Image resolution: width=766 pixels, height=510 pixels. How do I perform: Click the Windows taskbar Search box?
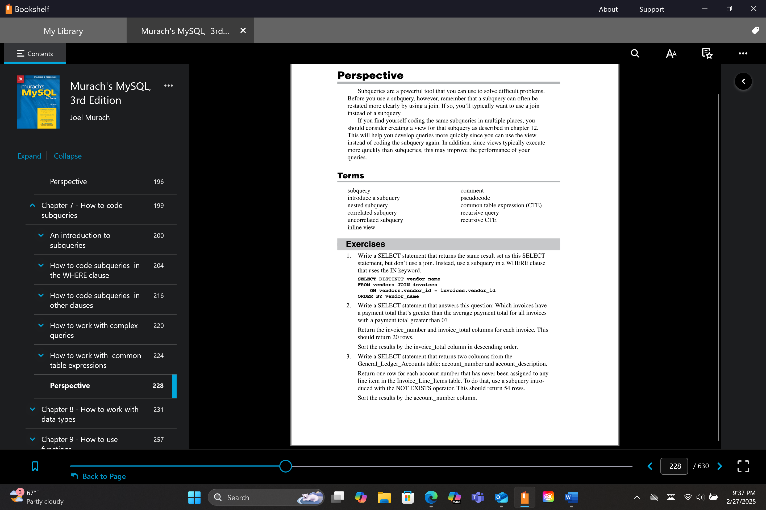(x=266, y=497)
